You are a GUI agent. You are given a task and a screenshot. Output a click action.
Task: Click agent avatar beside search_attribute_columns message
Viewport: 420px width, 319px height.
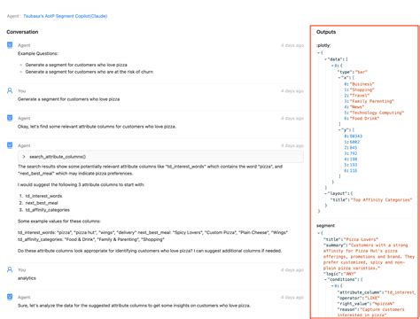click(x=10, y=145)
